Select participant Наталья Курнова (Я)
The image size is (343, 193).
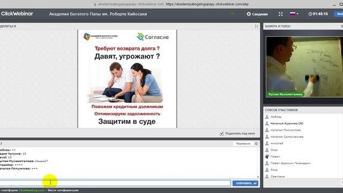click(x=287, y=123)
